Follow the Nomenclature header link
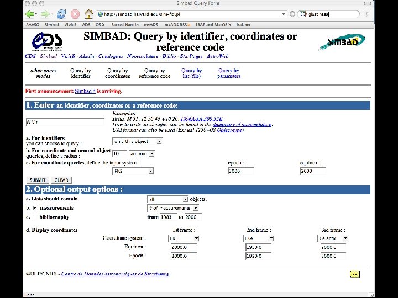 pyautogui.click(x=143, y=56)
